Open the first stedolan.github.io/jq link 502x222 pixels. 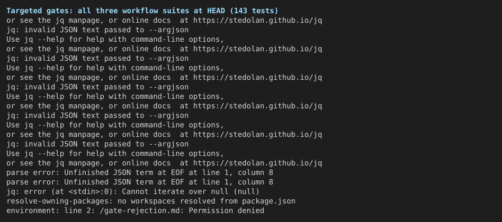pyautogui.click(x=257, y=21)
